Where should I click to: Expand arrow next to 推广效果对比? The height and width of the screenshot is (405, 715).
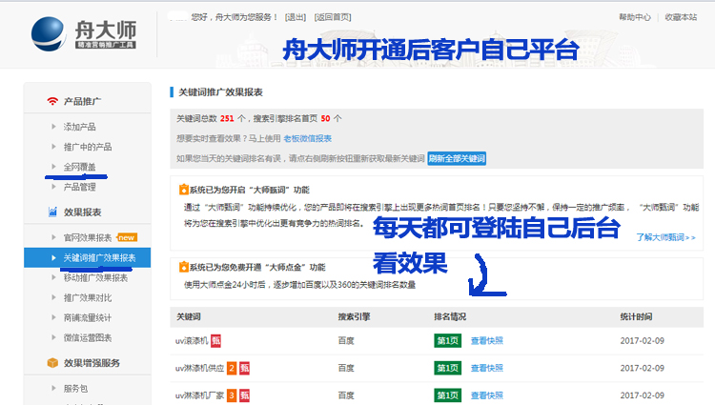pos(53,297)
